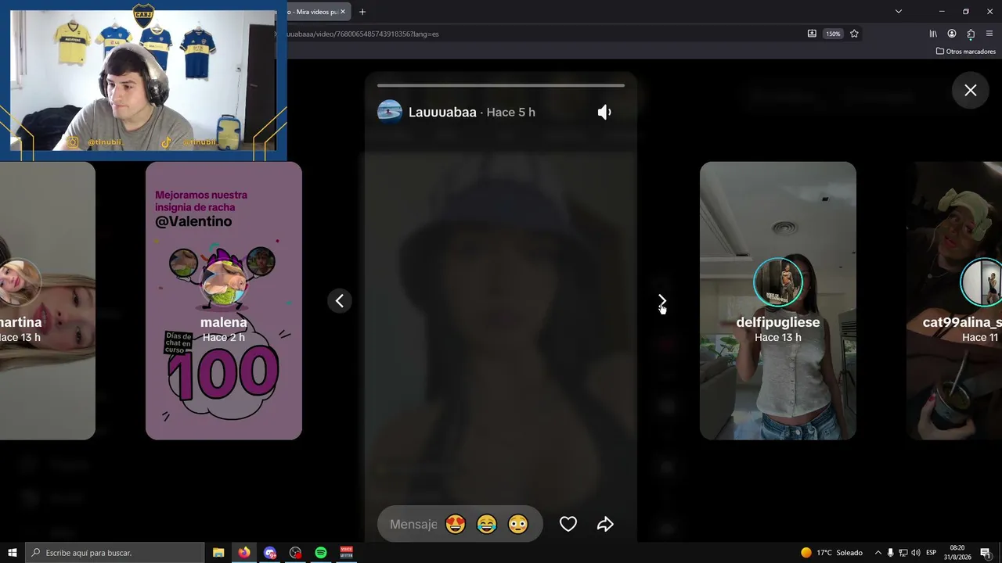
Task: Expand the list all tabs dropdown
Action: click(899, 12)
